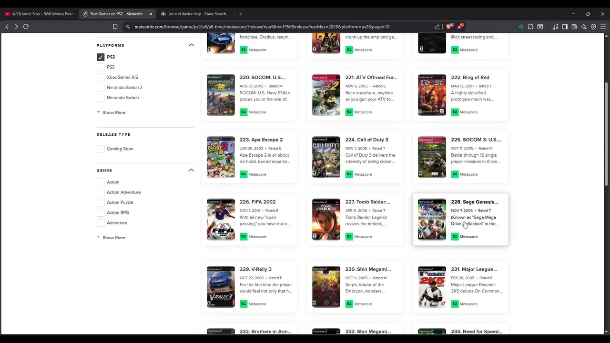Open 225. SOCOM 3: U.S. title text

476,140
